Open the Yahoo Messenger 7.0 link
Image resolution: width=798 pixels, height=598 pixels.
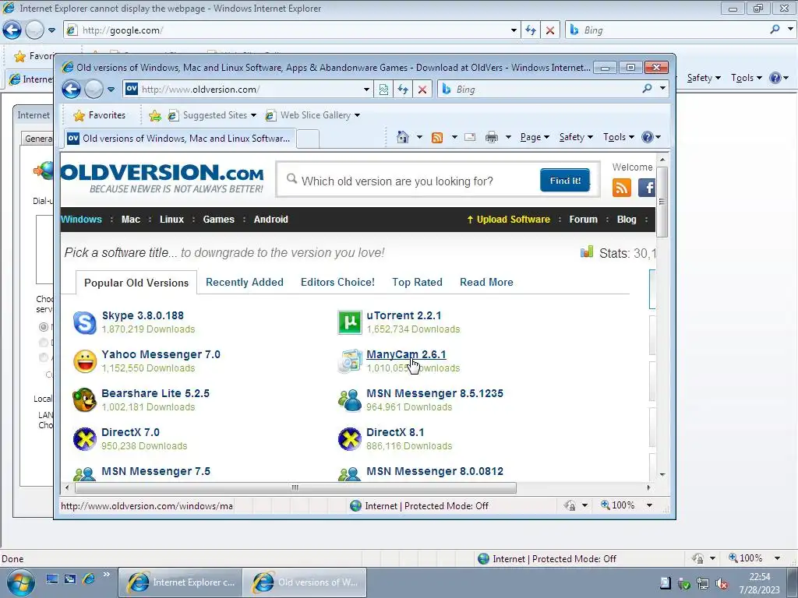click(x=161, y=354)
